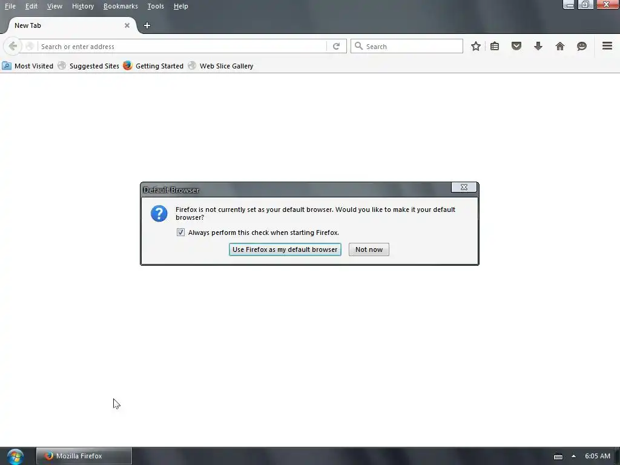Reload the page using refresh icon
The image size is (620, 465).
pos(336,46)
